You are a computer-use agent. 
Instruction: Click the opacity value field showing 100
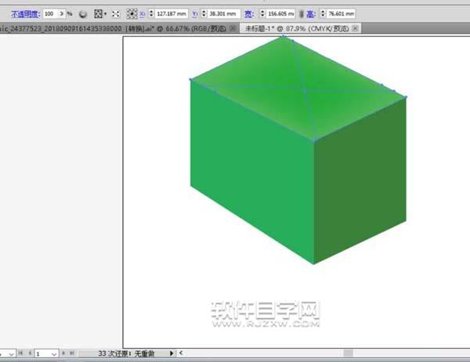[50, 14]
